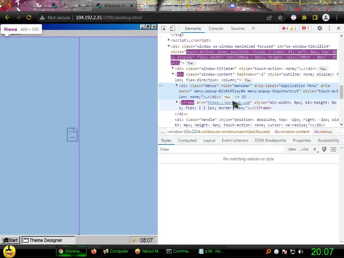This screenshot has height=258, width=344.
Task: Switch to the Google search browser tab
Action: pyautogui.click(x=160, y=6)
